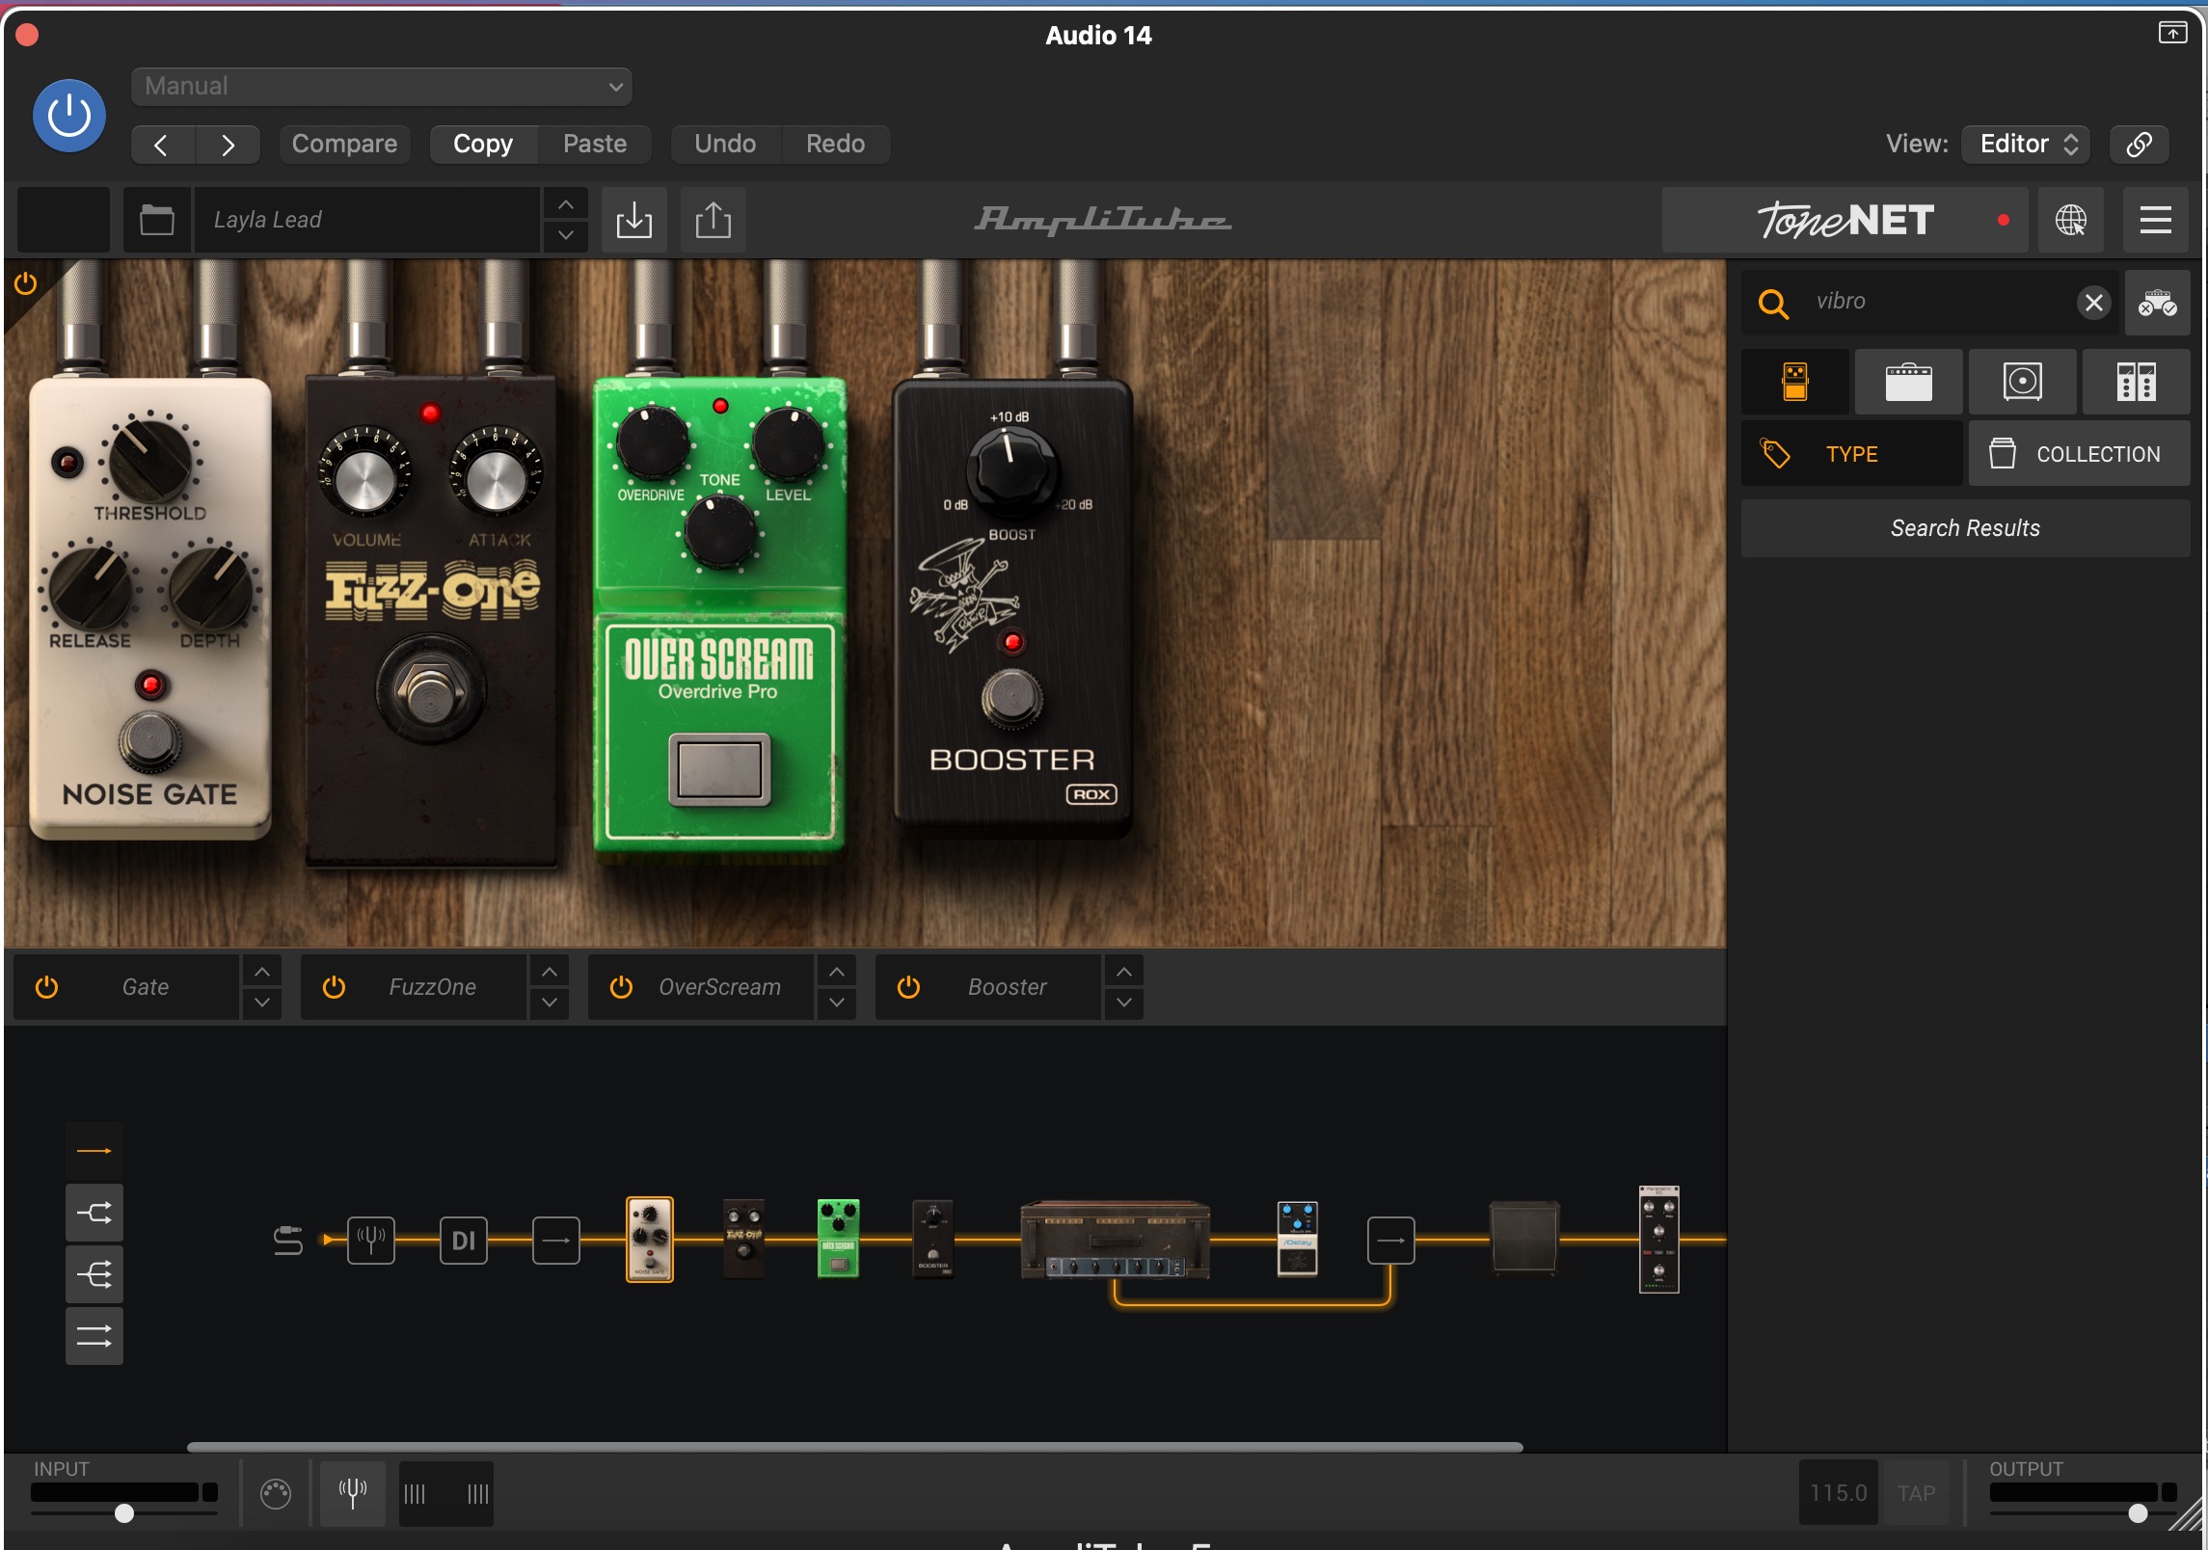The height and width of the screenshot is (1550, 2208).
Task: Click the tuner icon in bottom bar
Action: point(353,1494)
